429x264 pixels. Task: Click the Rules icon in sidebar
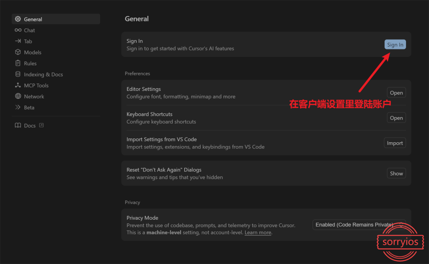18,63
